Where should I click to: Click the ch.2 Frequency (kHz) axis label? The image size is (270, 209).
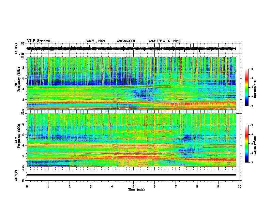(18, 136)
